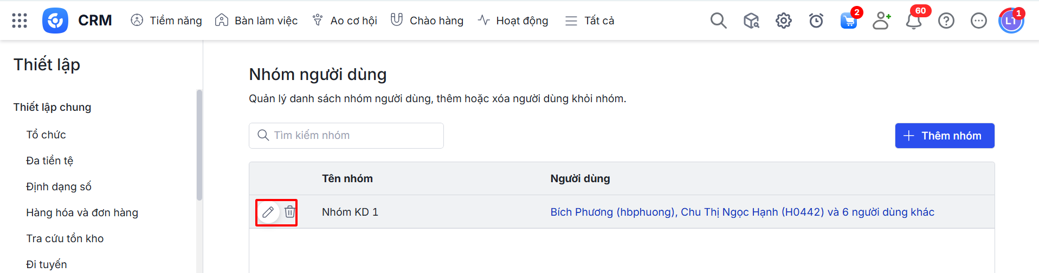Click the search magnifier icon in header
The height and width of the screenshot is (273, 1039).
718,21
